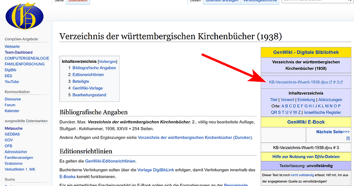The height and width of the screenshot is (186, 354).
Task: Open the KB-Verzeichnis-Wuertt-1938.djvu file link
Action: [299, 82]
